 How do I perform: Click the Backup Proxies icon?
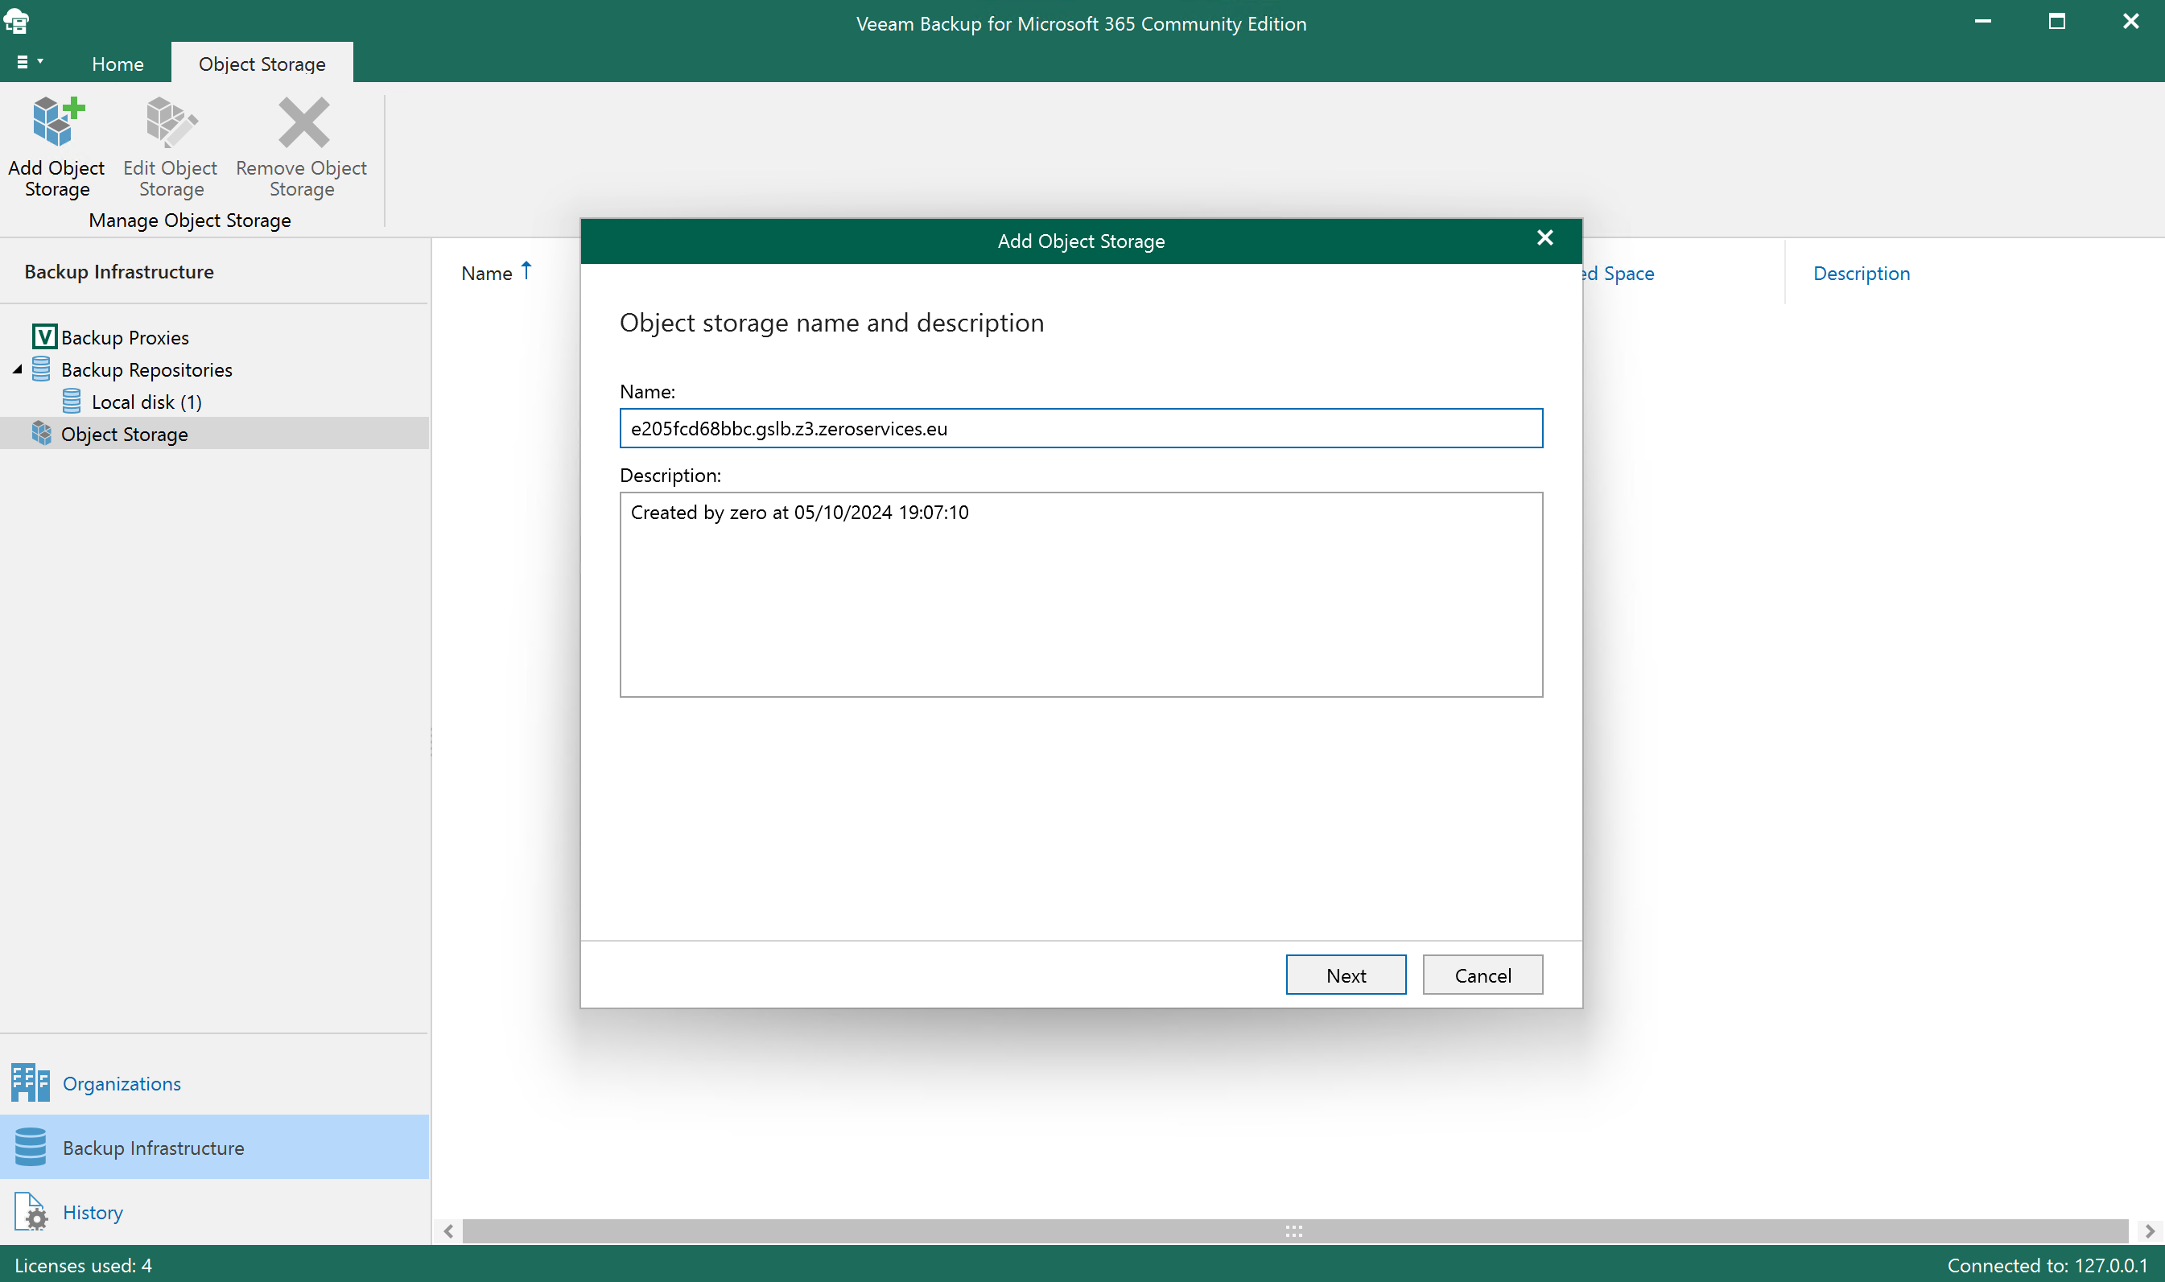click(45, 336)
